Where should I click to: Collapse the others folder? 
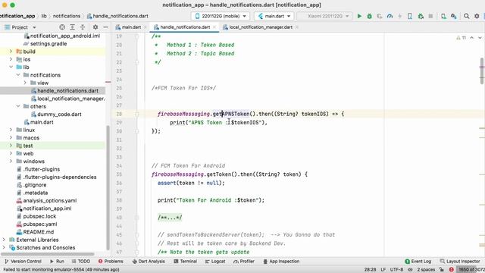[18, 106]
